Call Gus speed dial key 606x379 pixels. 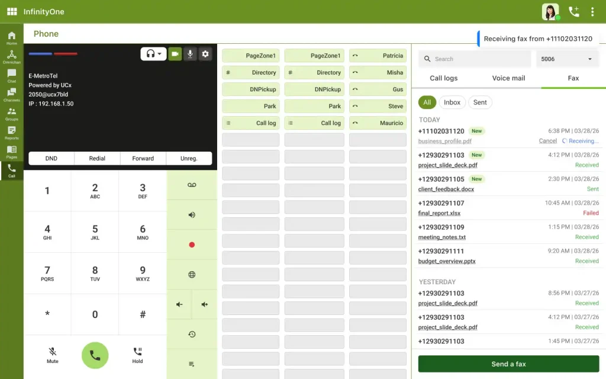click(378, 89)
